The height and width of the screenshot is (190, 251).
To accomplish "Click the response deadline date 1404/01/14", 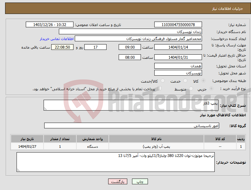I will [178, 47].
